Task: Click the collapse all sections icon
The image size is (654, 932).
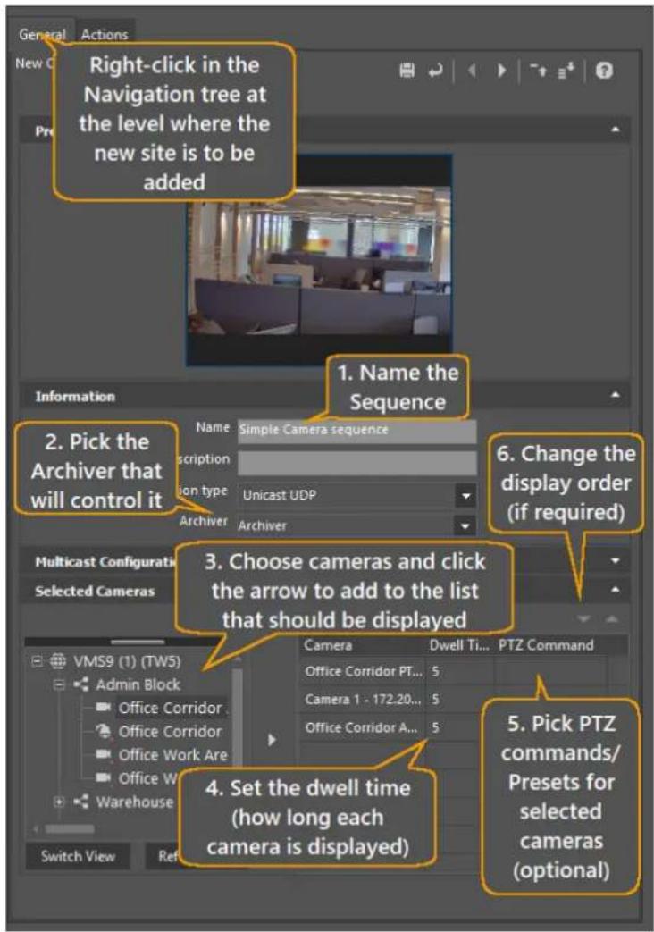Action: (x=538, y=71)
